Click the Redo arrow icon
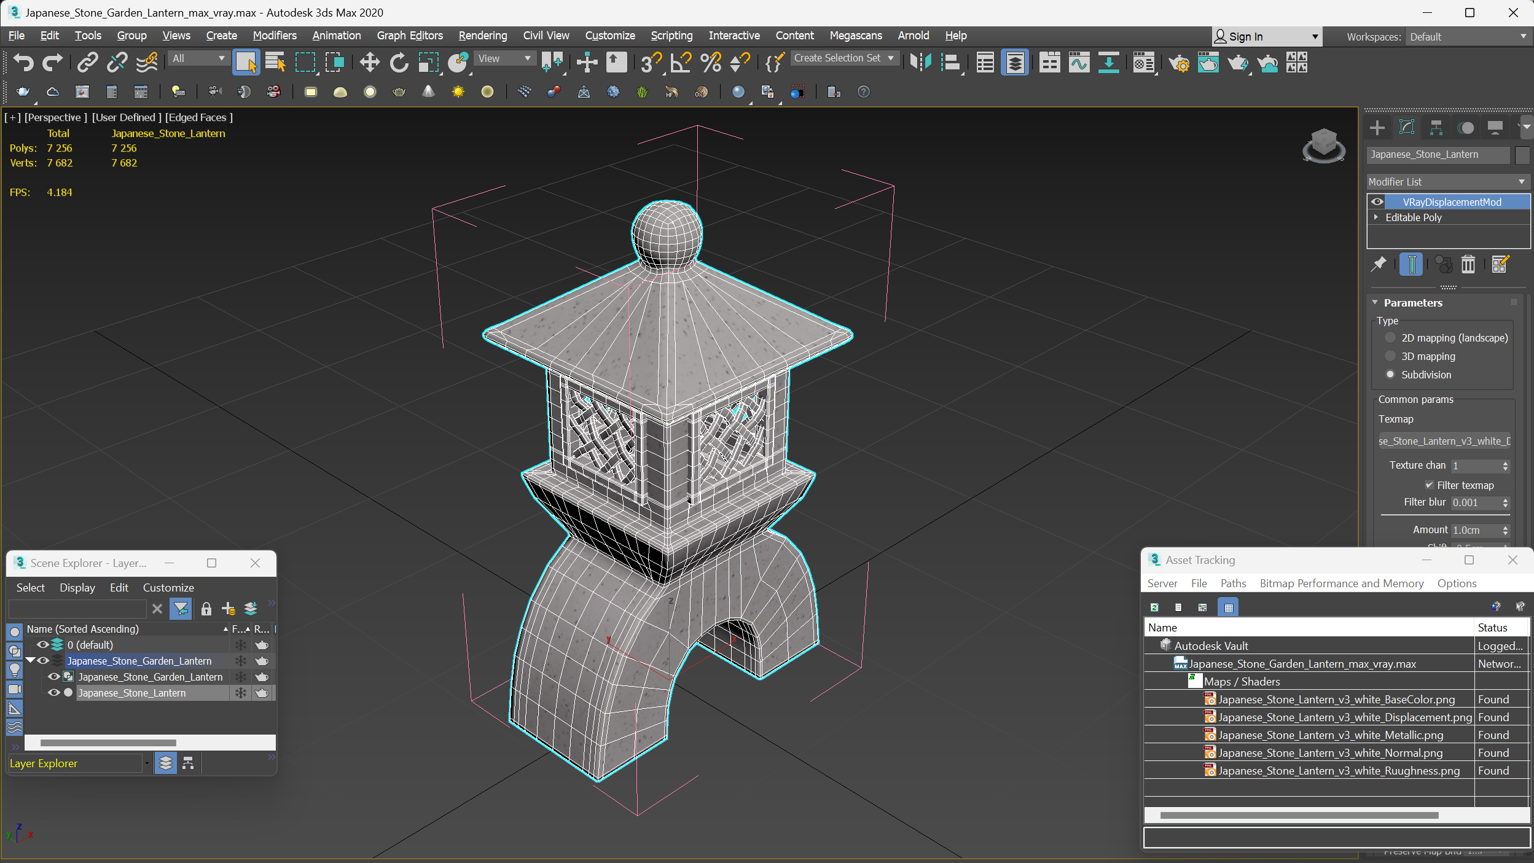Image resolution: width=1534 pixels, height=863 pixels. click(52, 62)
